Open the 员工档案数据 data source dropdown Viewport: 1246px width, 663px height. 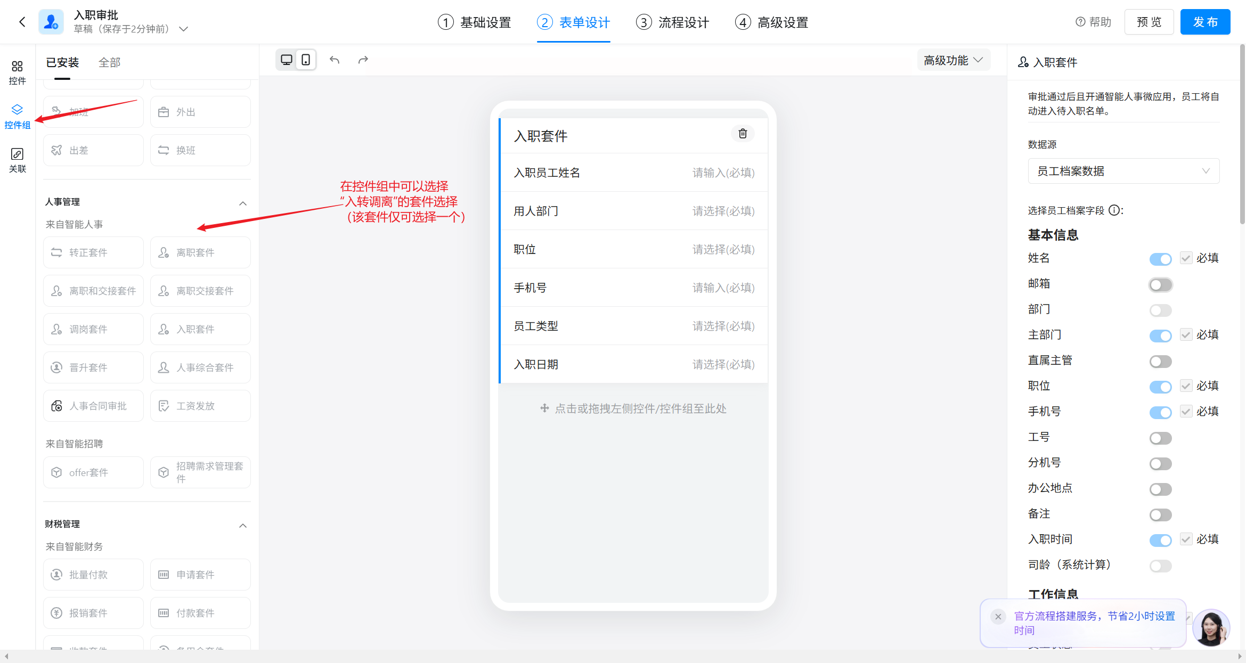[1123, 171]
